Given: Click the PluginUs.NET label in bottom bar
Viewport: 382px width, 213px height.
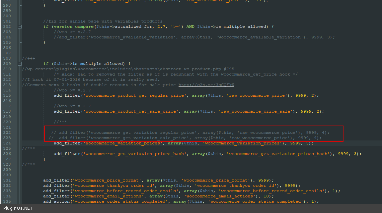Looking at the screenshot, I should (x=18, y=208).
